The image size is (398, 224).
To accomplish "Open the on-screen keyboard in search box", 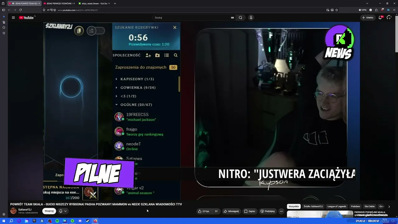I will point(232,18).
